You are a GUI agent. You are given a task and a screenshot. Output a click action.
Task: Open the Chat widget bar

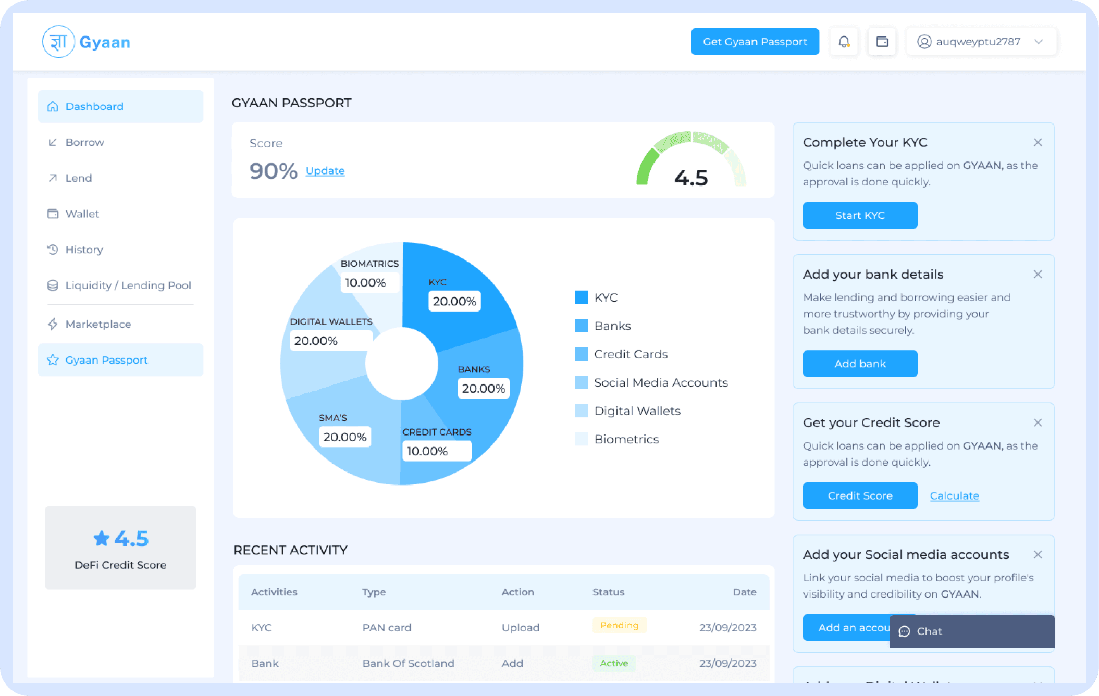[972, 631]
